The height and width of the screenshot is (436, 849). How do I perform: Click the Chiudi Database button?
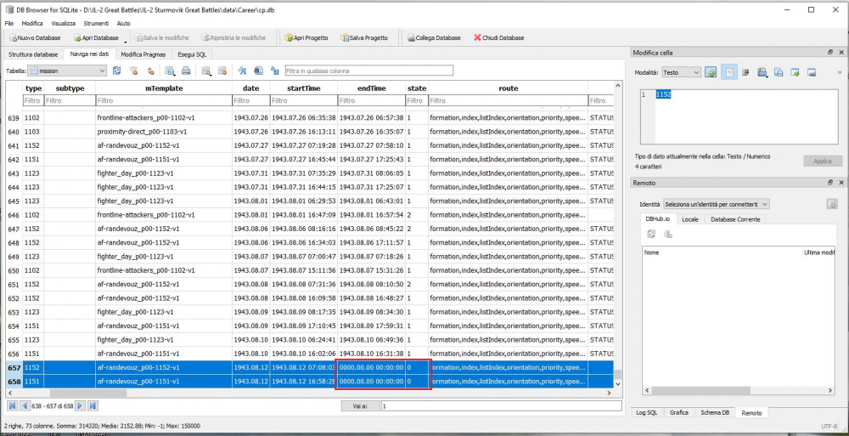click(498, 38)
